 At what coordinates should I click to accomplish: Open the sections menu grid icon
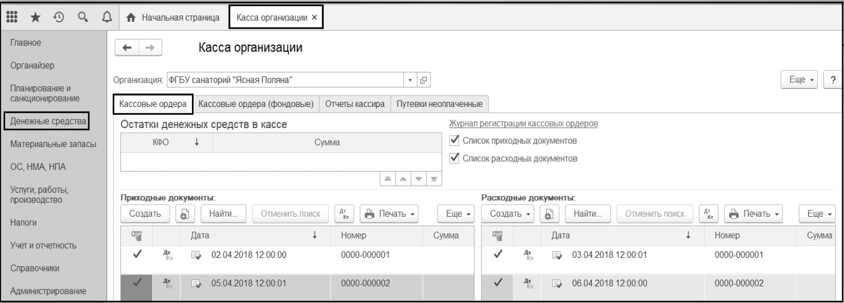11,17
